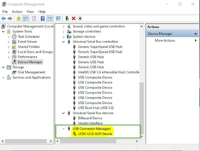
Task: Select System Tools tree node
Action: 22,31
